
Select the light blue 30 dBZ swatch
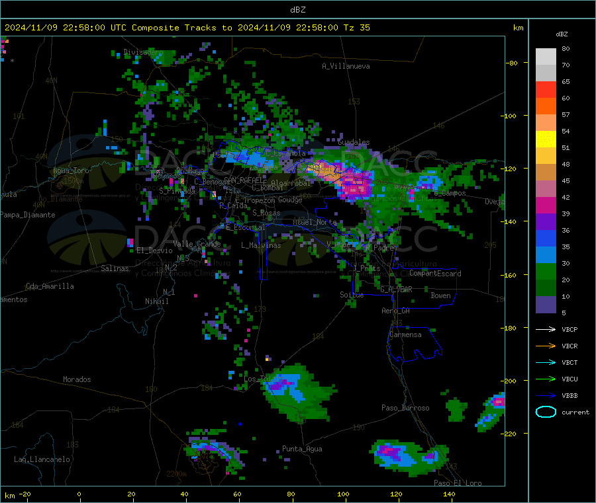546,255
